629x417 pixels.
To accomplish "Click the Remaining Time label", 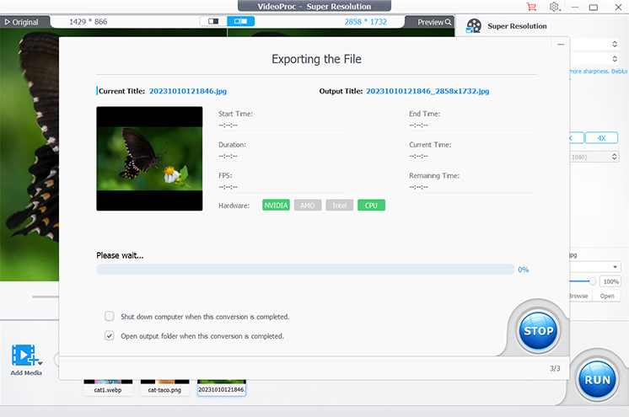I will [x=434, y=175].
